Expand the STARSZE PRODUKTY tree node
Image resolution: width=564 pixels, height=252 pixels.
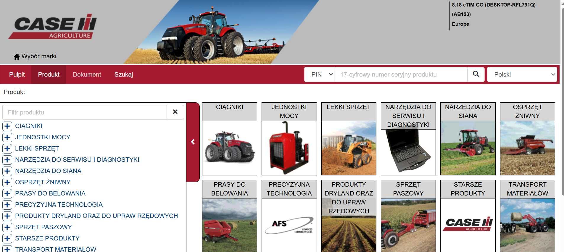(7, 238)
